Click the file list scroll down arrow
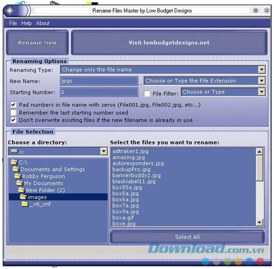The height and width of the screenshot is (269, 274). click(x=260, y=222)
